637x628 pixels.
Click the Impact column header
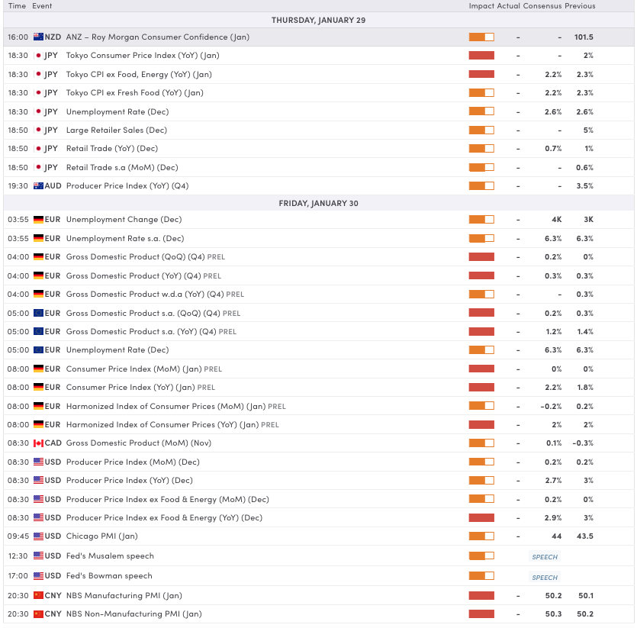(x=481, y=5)
